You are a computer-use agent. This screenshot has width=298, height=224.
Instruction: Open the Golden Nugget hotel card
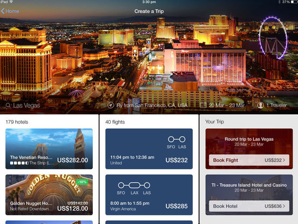pos(49,195)
